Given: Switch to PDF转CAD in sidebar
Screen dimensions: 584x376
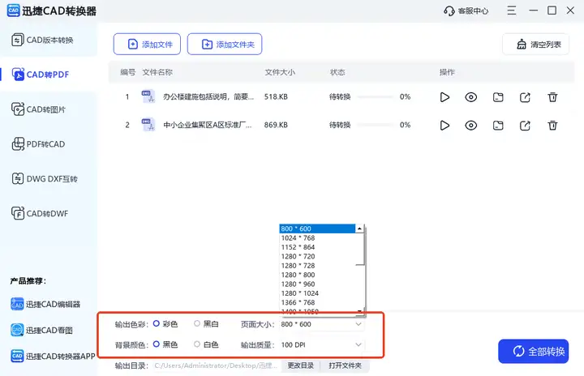Looking at the screenshot, I should tap(49, 144).
